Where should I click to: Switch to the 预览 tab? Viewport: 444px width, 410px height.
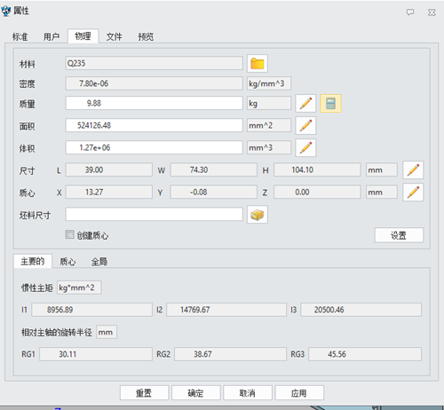(146, 36)
